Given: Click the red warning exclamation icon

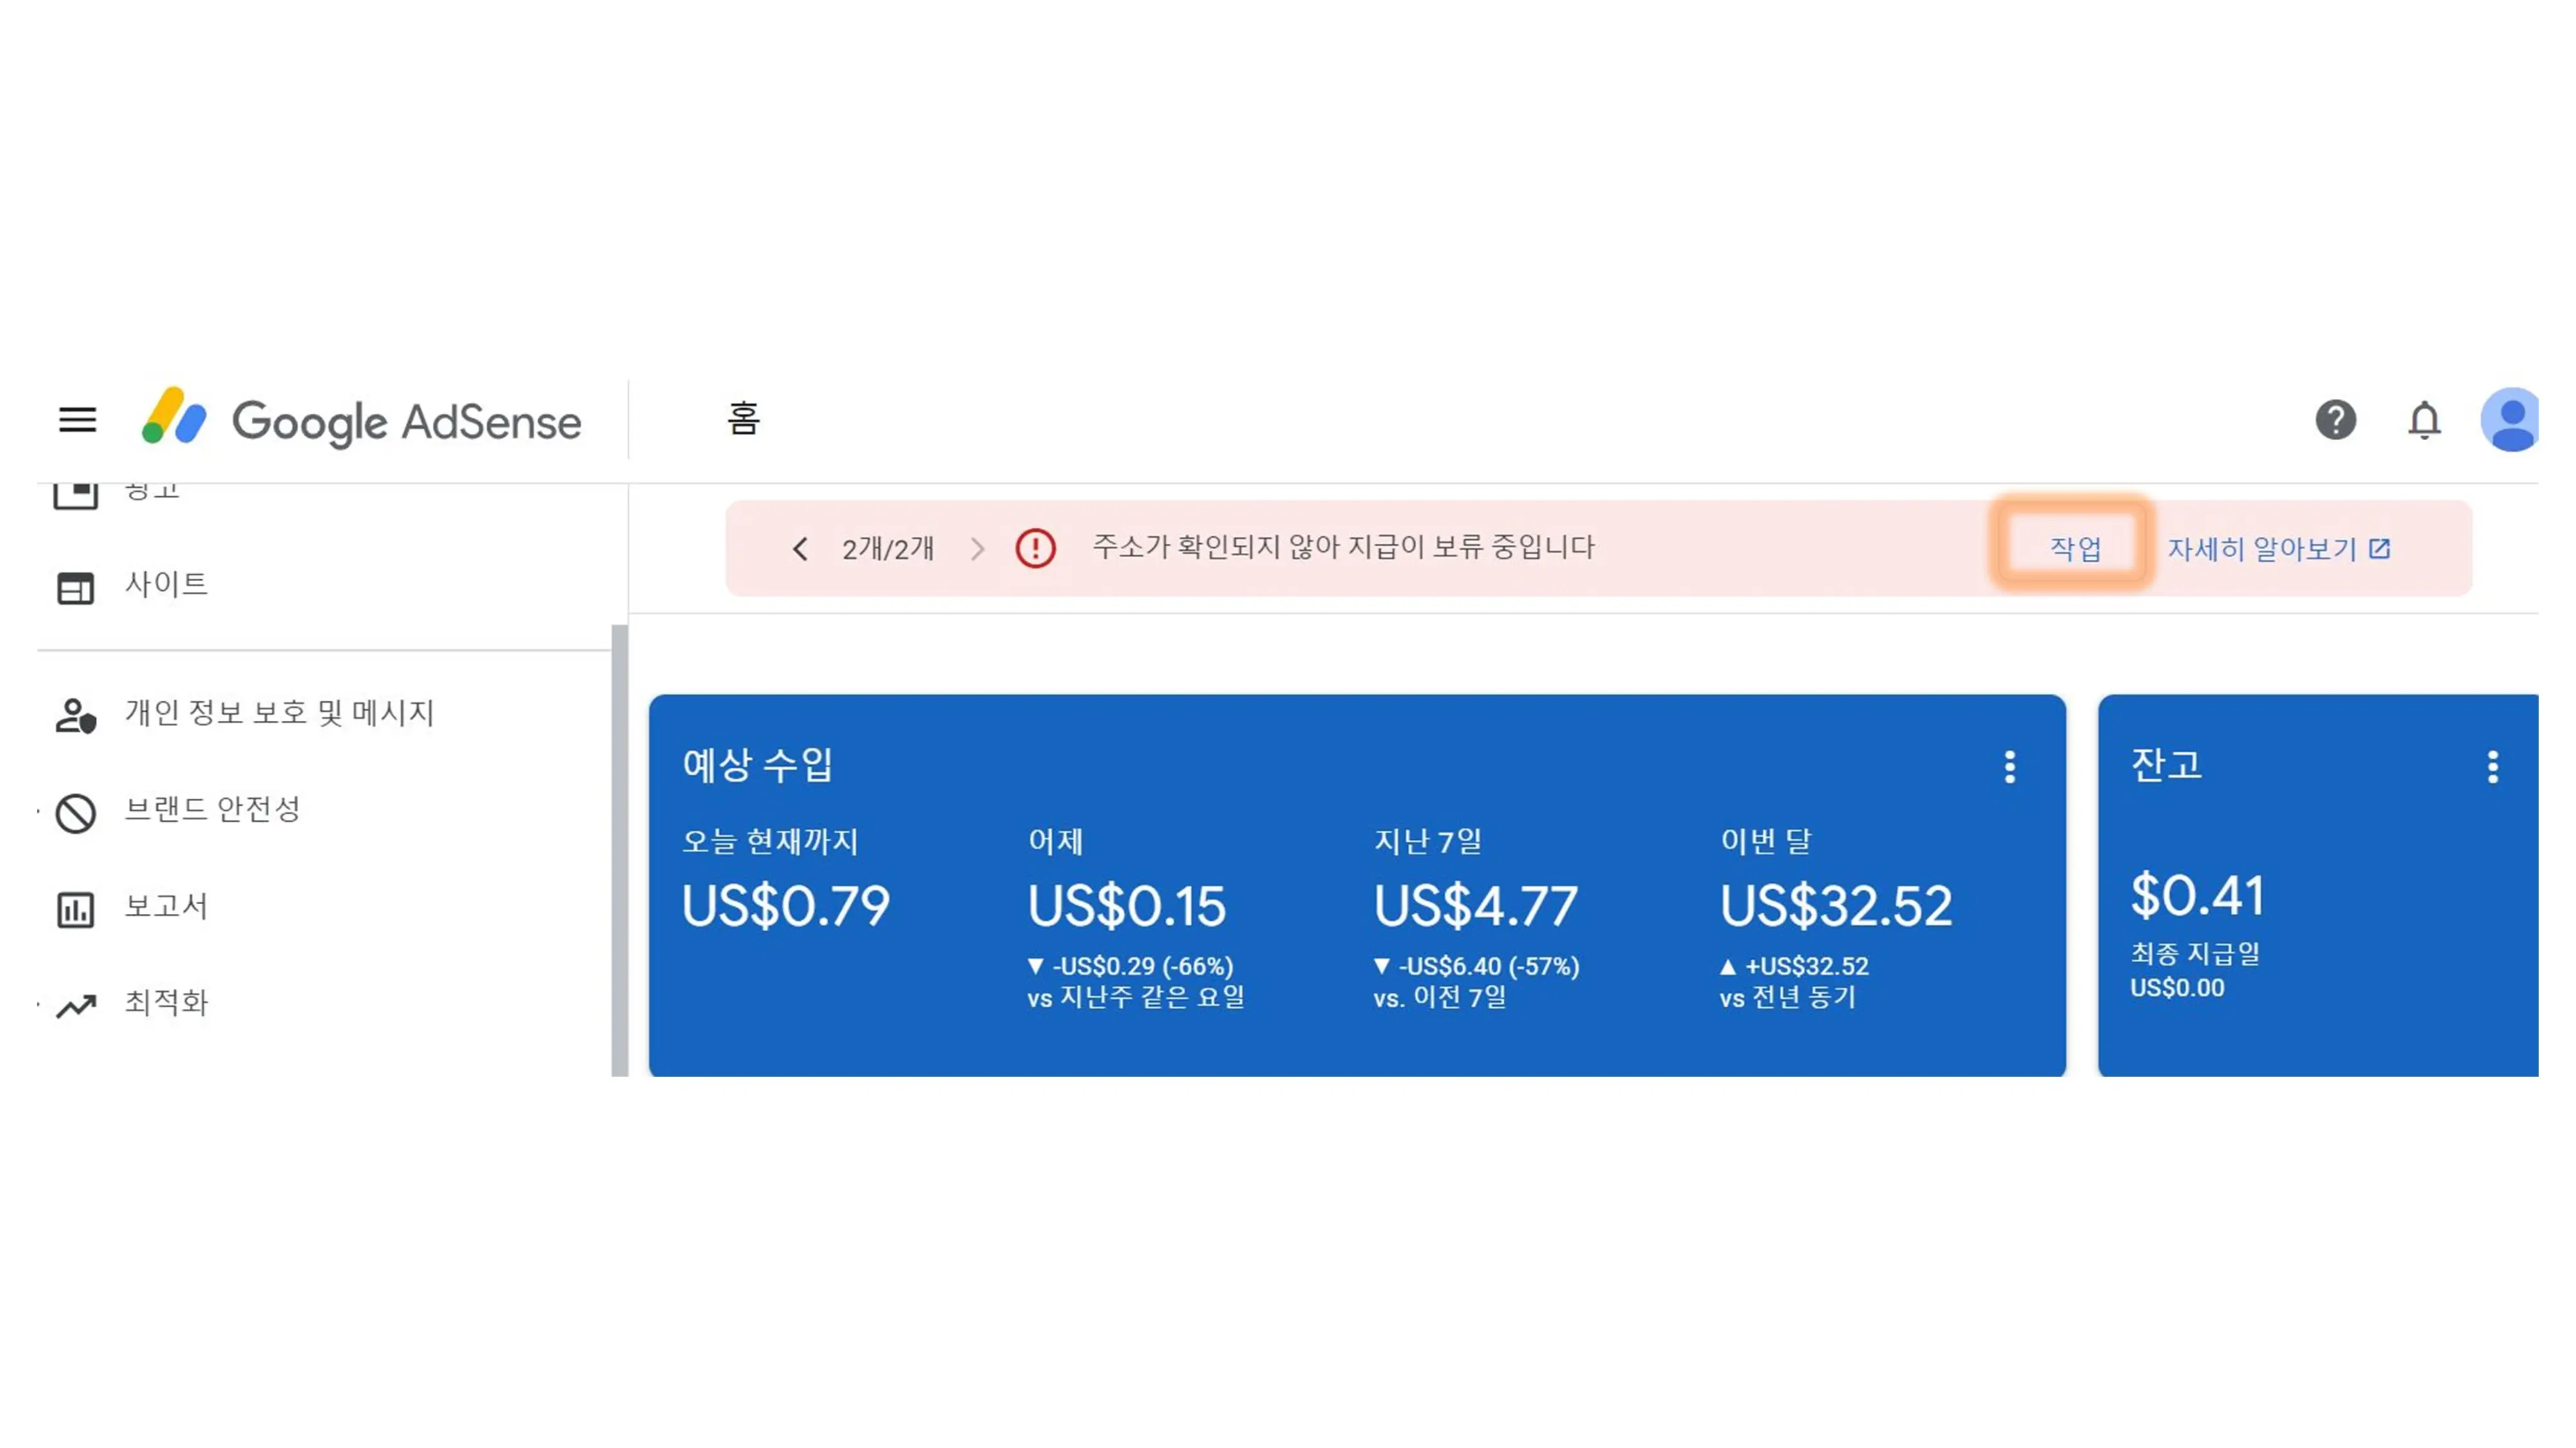Looking at the screenshot, I should pyautogui.click(x=1037, y=548).
